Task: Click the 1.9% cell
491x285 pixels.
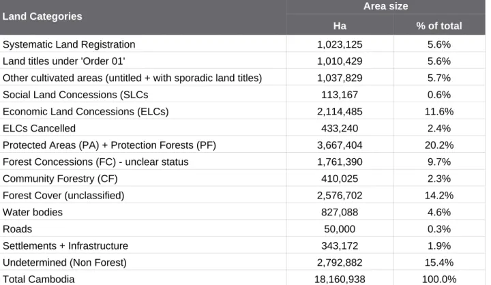Action: click(x=439, y=246)
